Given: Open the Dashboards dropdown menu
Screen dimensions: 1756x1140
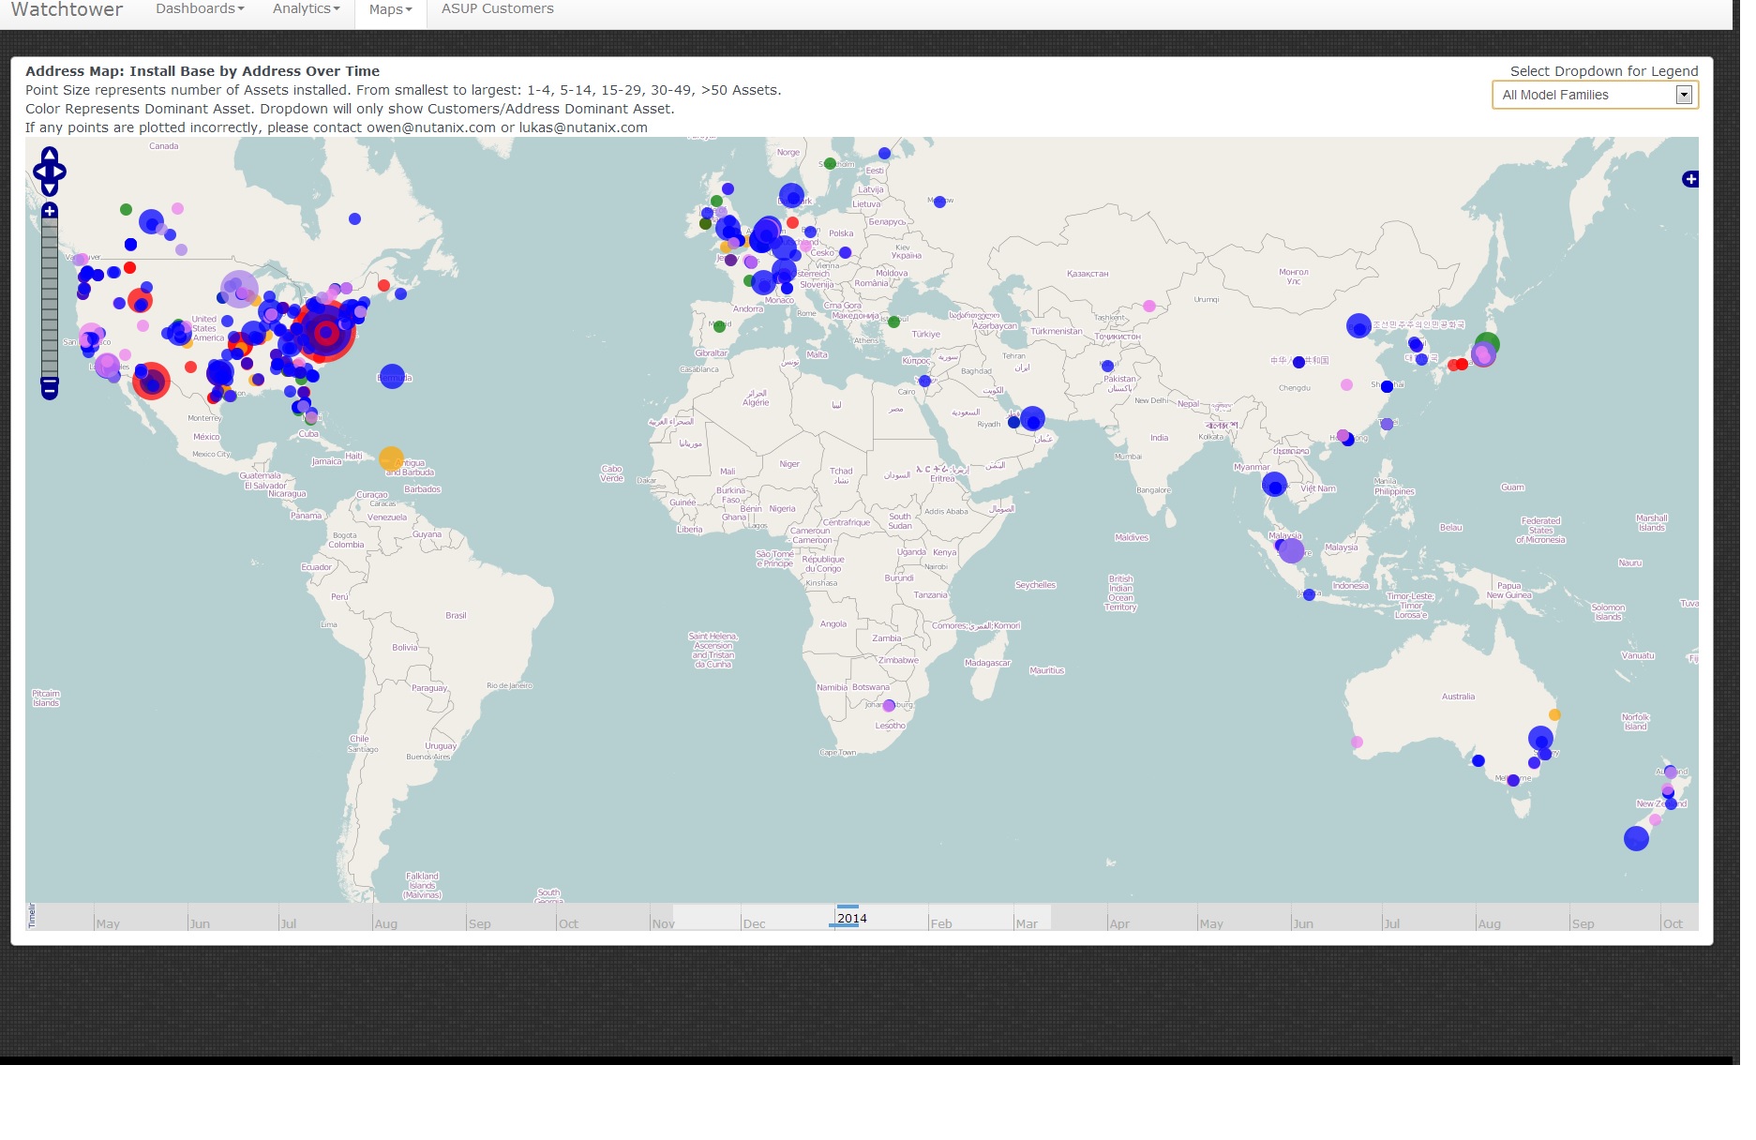Looking at the screenshot, I should pos(200,9).
